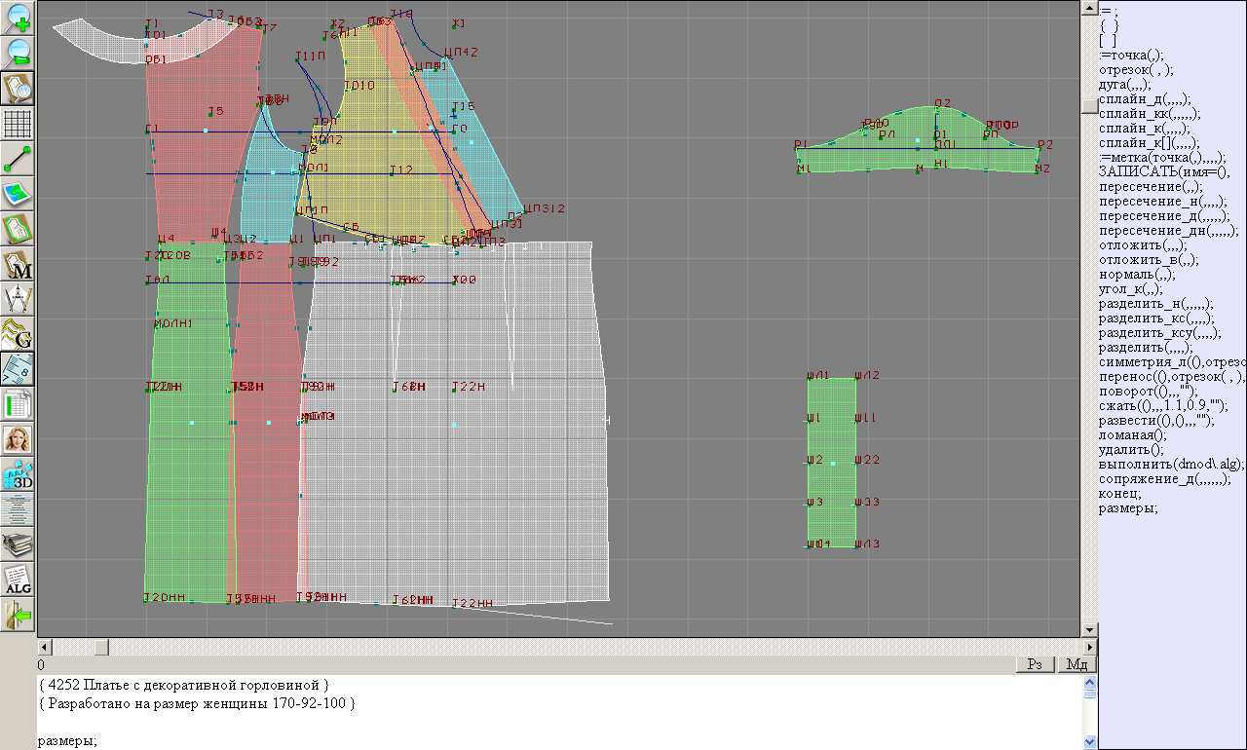Viewport: 1247px width, 750px height.
Task: Click the horizontal scrollbar right arrow
Action: click(1088, 647)
